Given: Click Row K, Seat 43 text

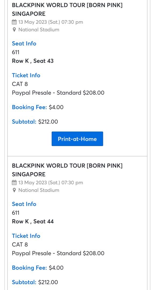Looking at the screenshot, I should [33, 61].
